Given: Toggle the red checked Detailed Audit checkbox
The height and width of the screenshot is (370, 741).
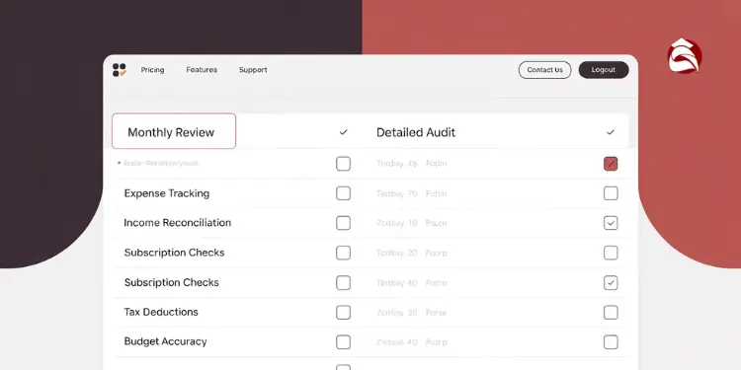Looking at the screenshot, I should (x=611, y=164).
